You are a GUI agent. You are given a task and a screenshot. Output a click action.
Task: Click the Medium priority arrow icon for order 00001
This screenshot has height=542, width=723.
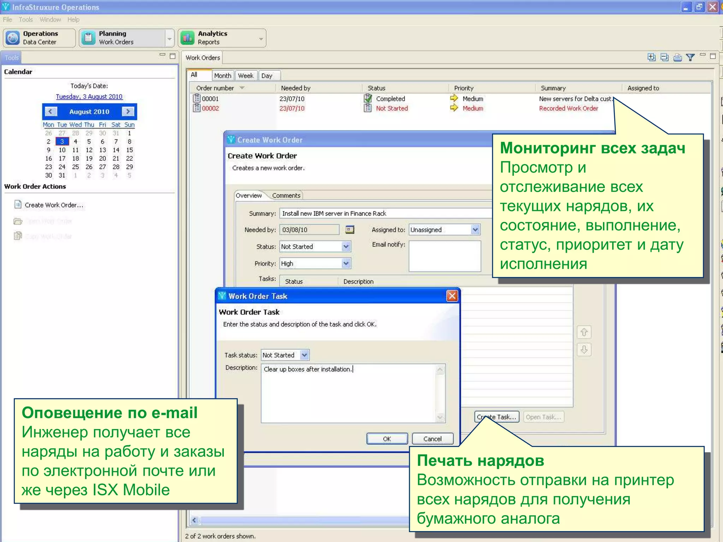(x=454, y=98)
